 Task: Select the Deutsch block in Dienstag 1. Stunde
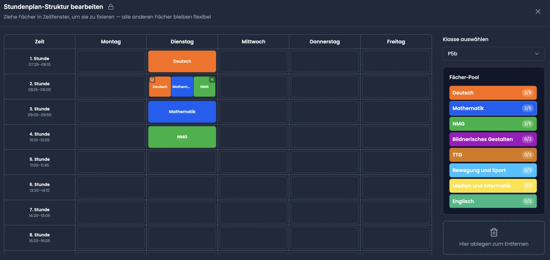[182, 61]
